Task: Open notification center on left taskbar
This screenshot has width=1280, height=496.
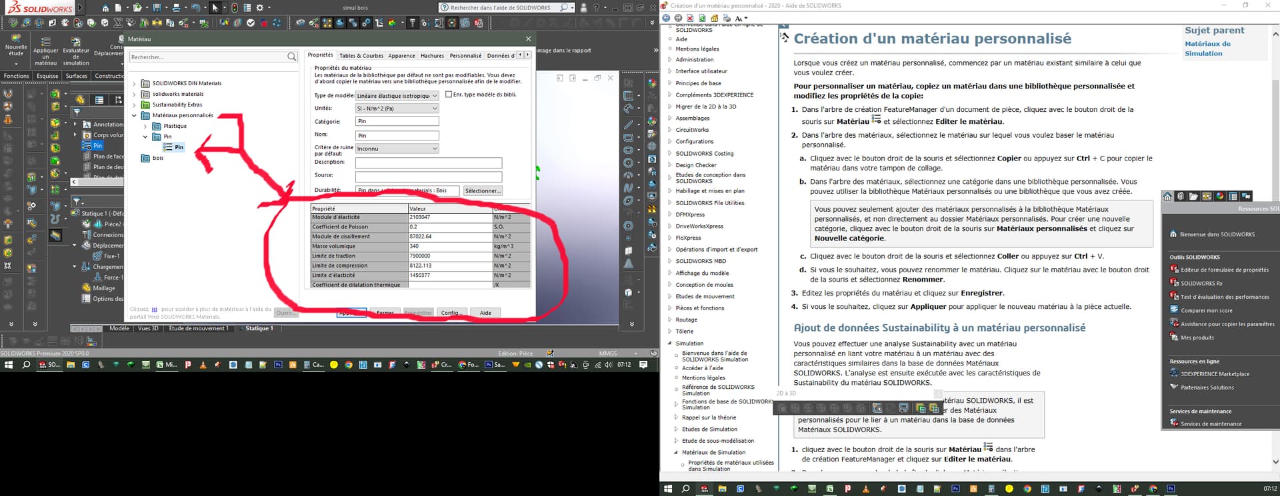Action: point(643,365)
